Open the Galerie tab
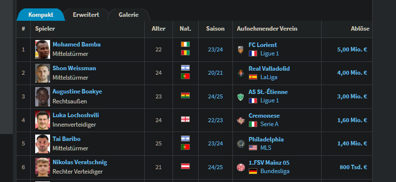 (x=128, y=15)
